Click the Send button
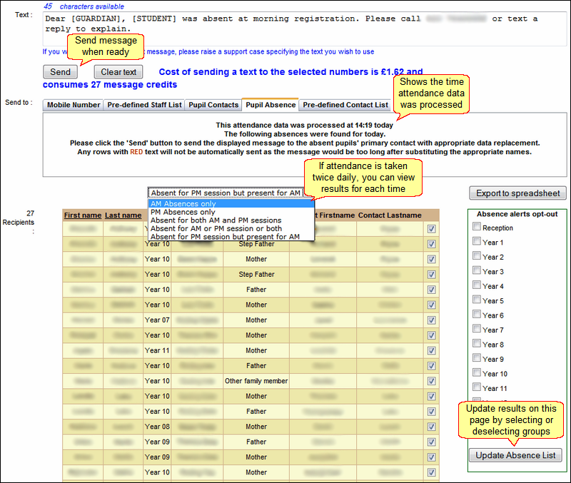The image size is (571, 483). coord(60,72)
